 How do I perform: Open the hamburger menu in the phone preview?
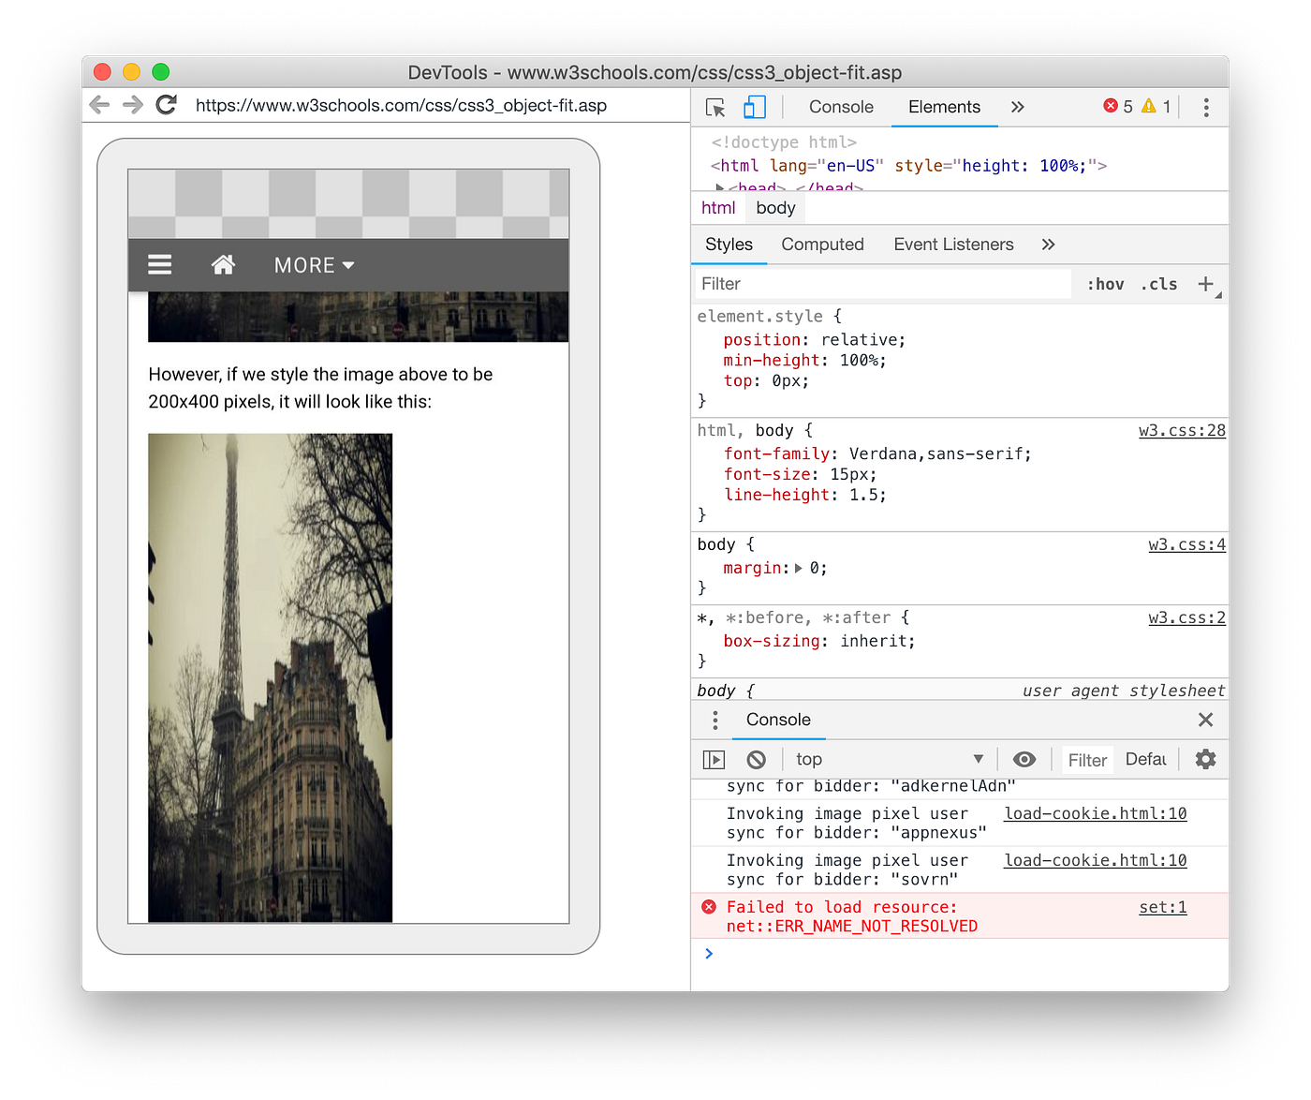pyautogui.click(x=159, y=264)
